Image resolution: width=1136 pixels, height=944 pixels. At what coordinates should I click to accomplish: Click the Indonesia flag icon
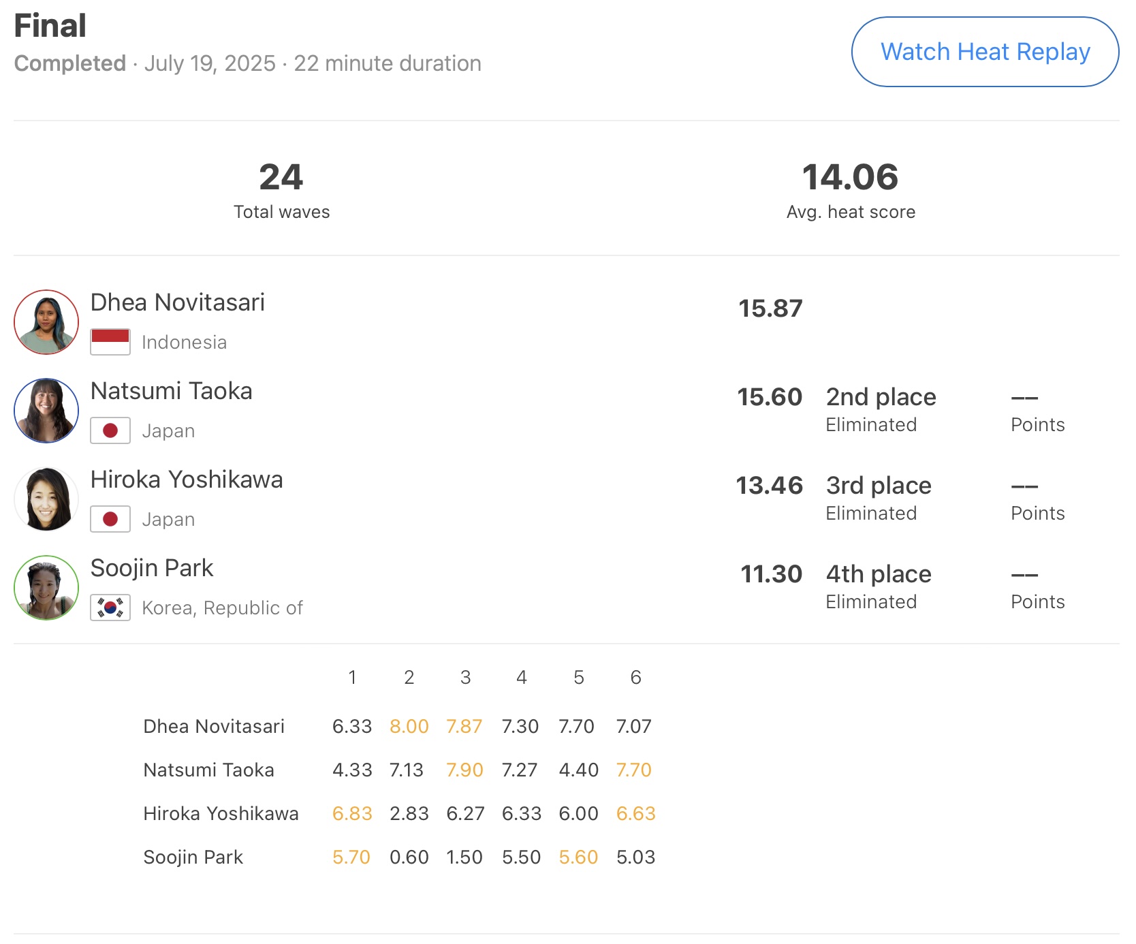[x=110, y=342]
